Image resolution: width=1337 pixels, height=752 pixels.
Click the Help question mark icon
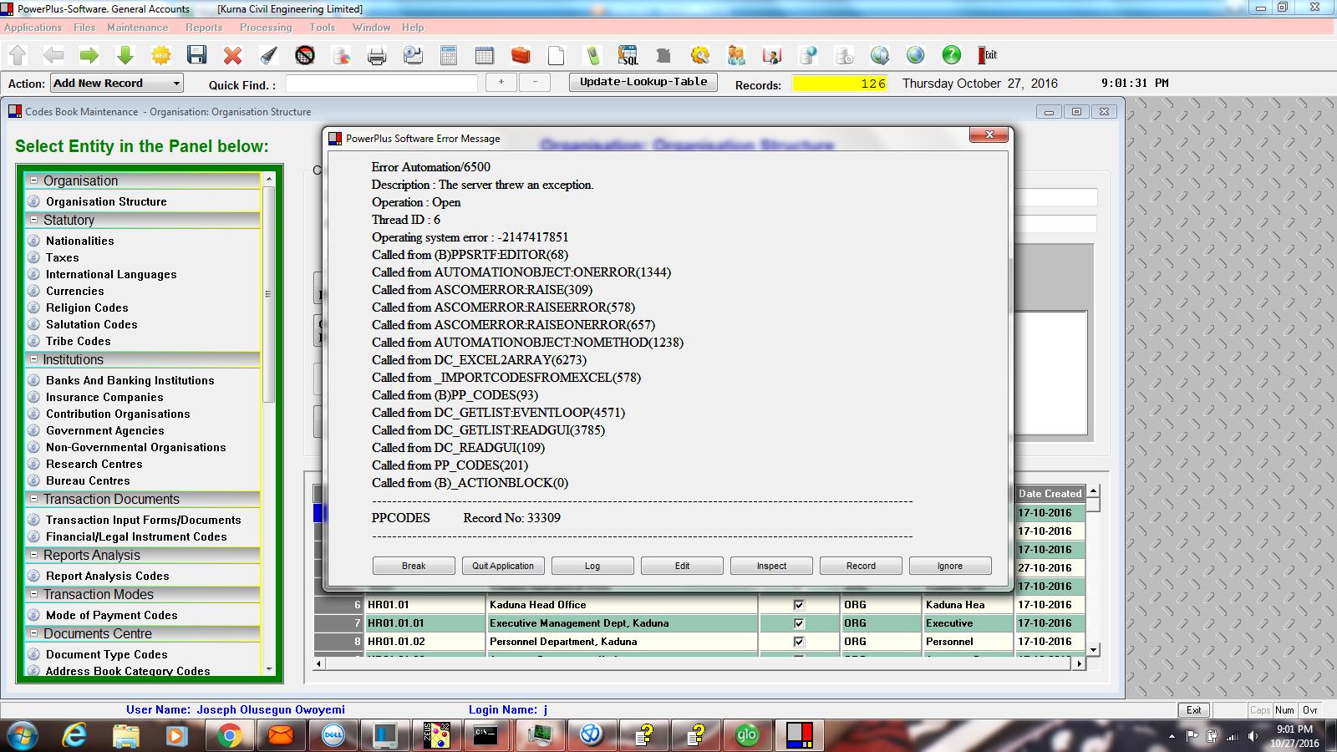coord(951,55)
